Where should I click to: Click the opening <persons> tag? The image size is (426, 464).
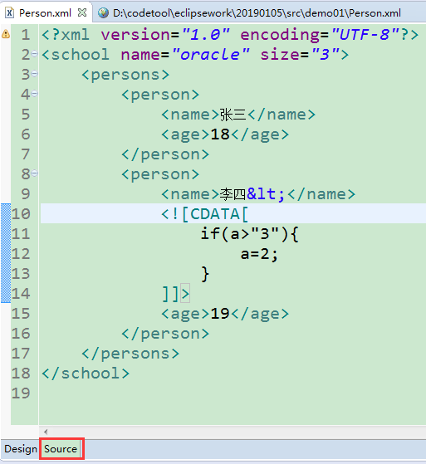click(125, 75)
